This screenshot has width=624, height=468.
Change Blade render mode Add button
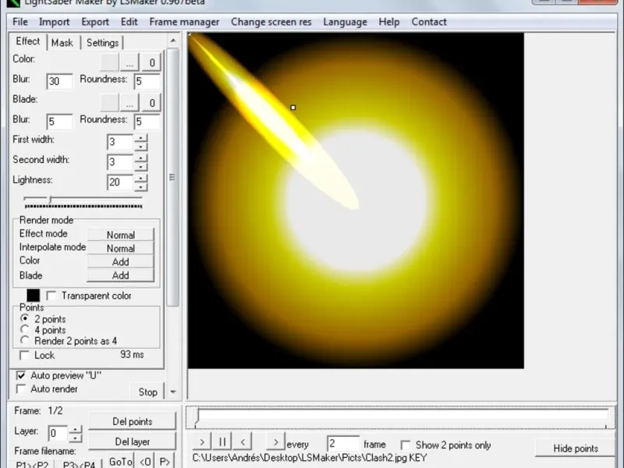(x=120, y=275)
